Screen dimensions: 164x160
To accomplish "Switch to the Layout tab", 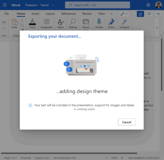I will pos(50,14).
